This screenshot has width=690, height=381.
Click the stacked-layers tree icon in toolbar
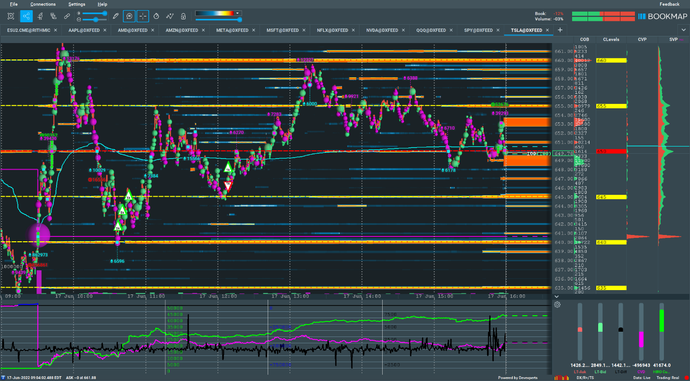pos(54,16)
